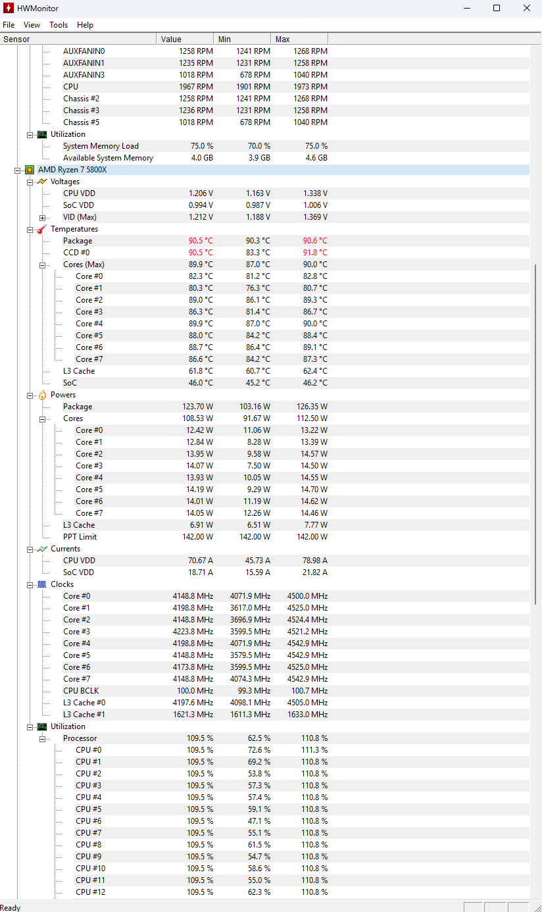This screenshot has height=912, width=542.
Task: Select the PPT Limit row
Action: pyautogui.click(x=264, y=537)
